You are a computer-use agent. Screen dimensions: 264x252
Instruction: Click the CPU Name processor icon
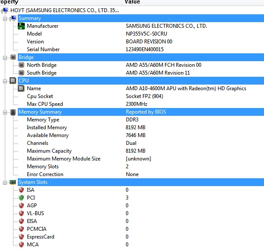21,88
